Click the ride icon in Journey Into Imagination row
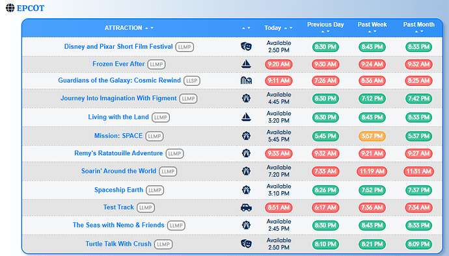 (246, 98)
